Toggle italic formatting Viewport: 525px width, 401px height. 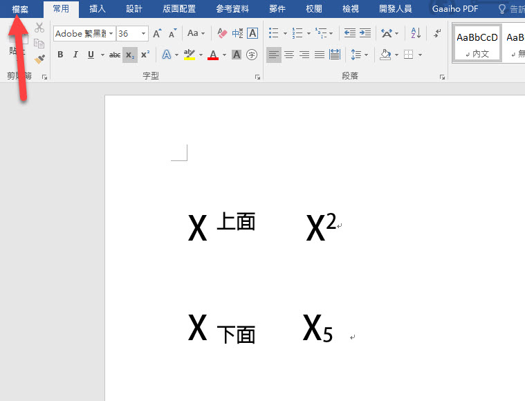[x=75, y=55]
